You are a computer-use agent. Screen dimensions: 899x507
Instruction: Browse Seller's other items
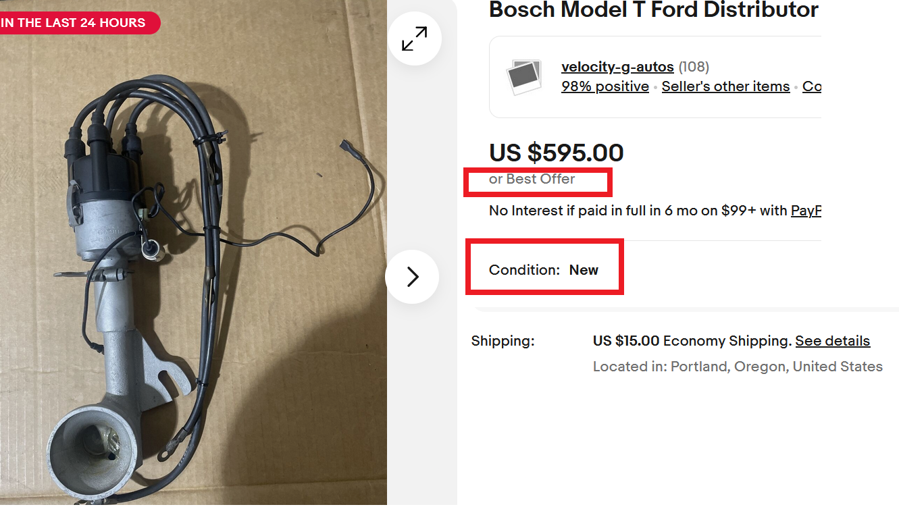[x=725, y=86]
